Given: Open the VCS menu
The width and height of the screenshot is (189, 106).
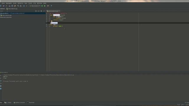Looking at the screenshot, I should [x=35, y=3].
